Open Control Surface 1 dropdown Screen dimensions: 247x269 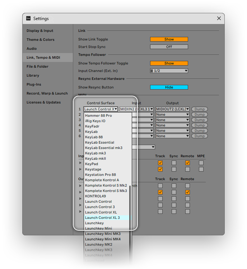click(x=101, y=109)
